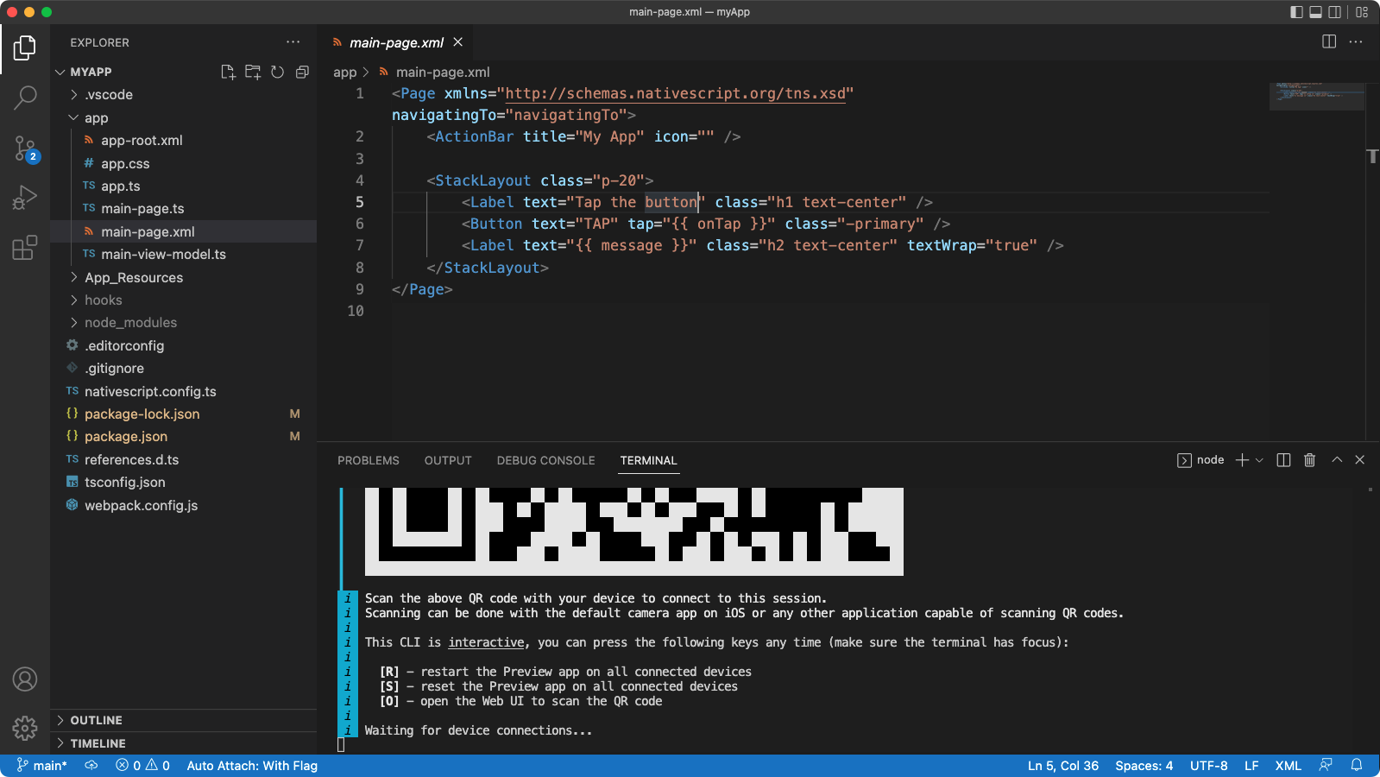Viewport: 1380px width, 777px height.
Task: Open package.json file
Action: [x=184, y=436]
